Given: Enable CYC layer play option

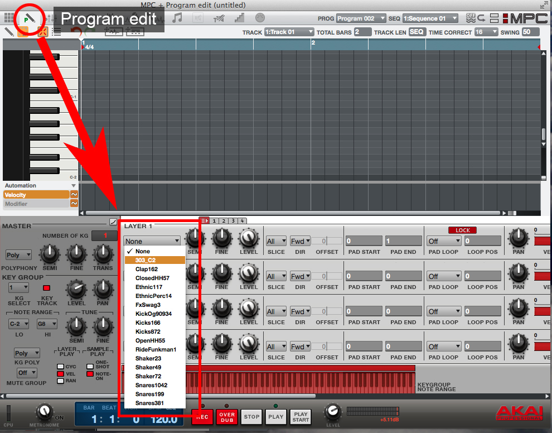Looking at the screenshot, I should (x=60, y=367).
